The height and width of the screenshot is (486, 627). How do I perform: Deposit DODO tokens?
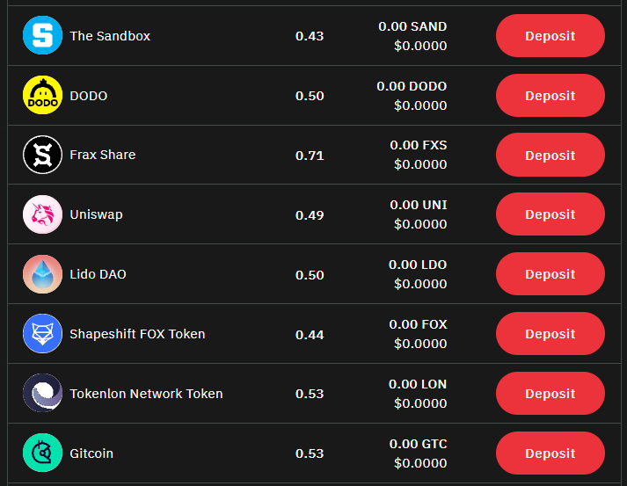[550, 96]
